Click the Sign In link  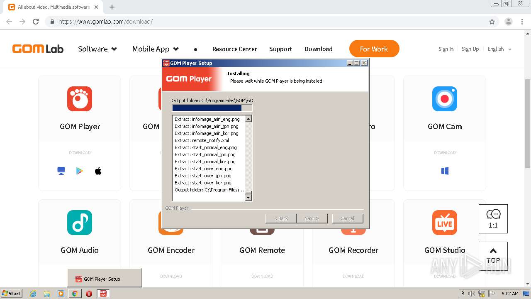tap(446, 49)
